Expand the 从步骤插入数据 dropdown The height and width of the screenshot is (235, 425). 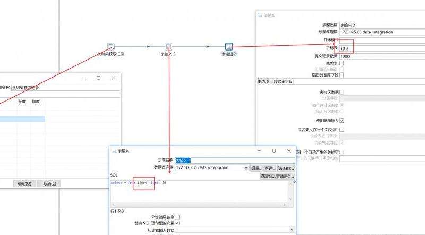pos(292,230)
